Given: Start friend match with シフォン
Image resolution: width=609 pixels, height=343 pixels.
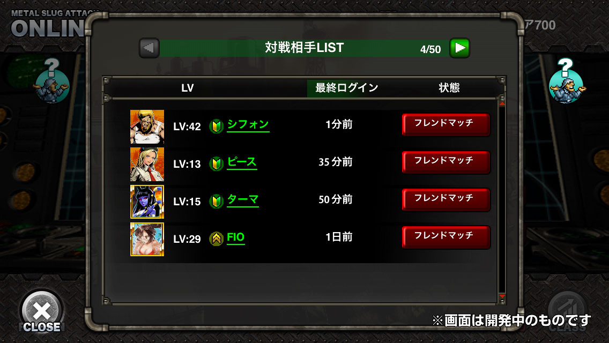Looking at the screenshot, I should (x=446, y=125).
